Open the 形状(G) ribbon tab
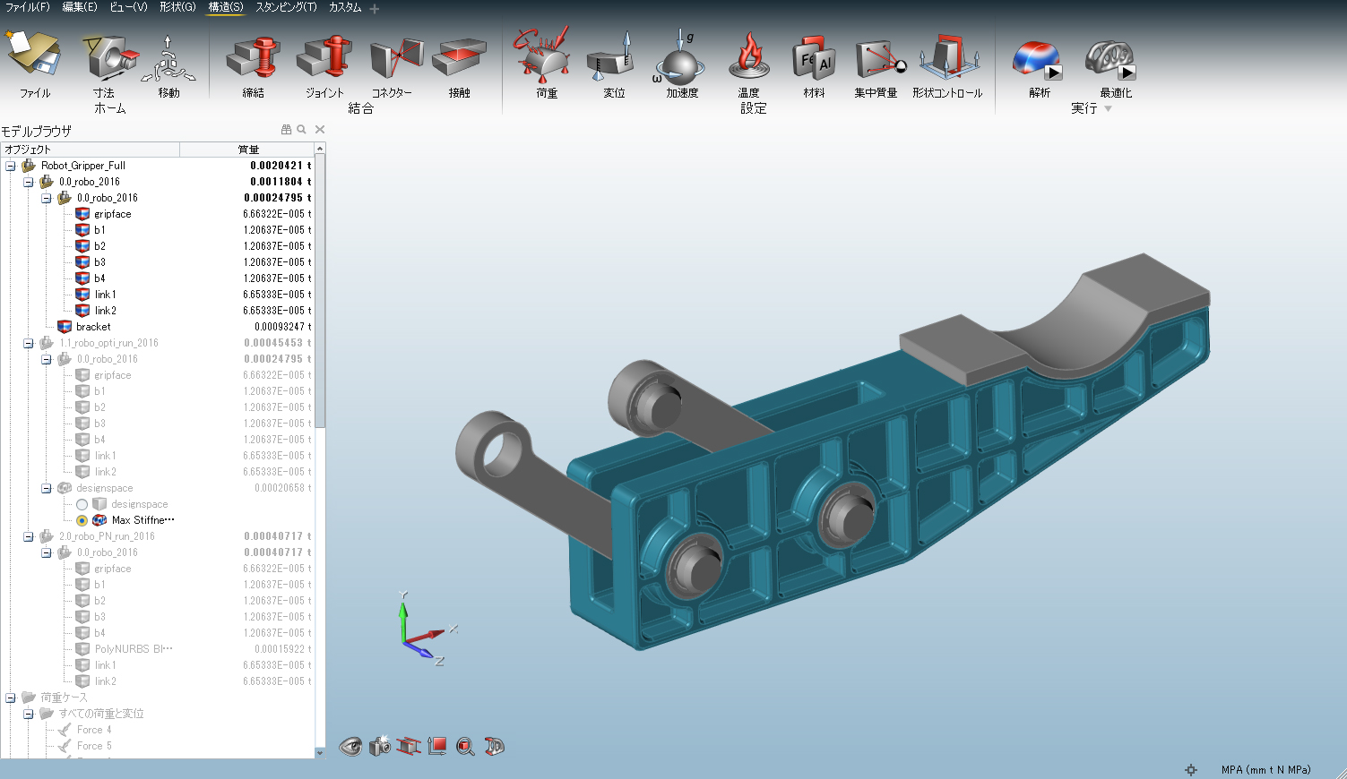1347x779 pixels. pyautogui.click(x=177, y=7)
